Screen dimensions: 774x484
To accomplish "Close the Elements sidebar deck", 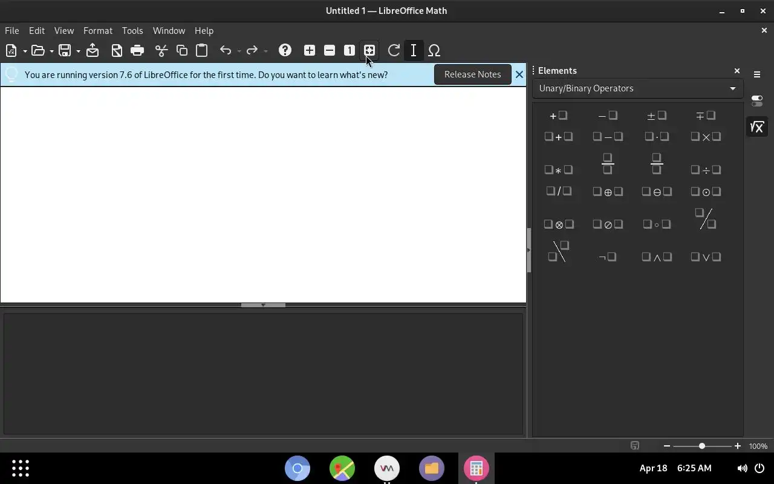I will coord(737,71).
